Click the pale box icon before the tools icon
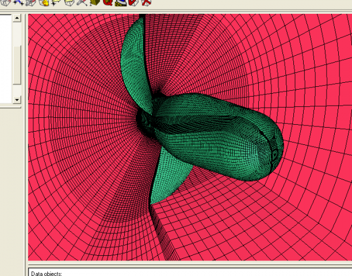Screen dimensions: 352x276 69,2
